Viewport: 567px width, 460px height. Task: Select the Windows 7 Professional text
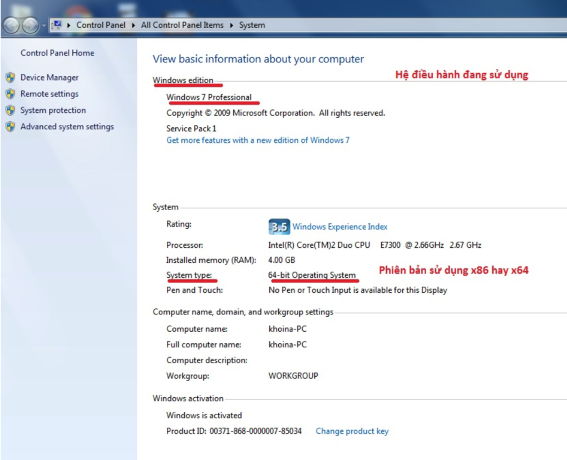pyautogui.click(x=209, y=97)
